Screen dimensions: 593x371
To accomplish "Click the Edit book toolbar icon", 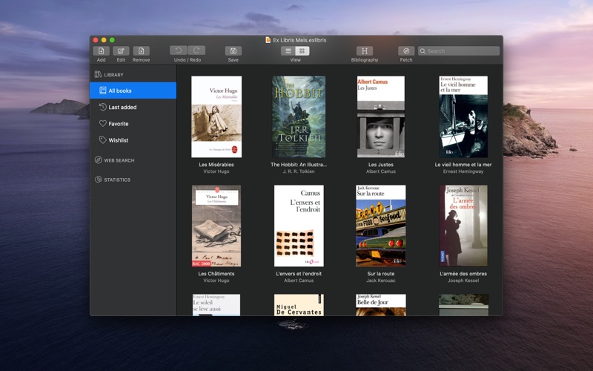I will 121,50.
